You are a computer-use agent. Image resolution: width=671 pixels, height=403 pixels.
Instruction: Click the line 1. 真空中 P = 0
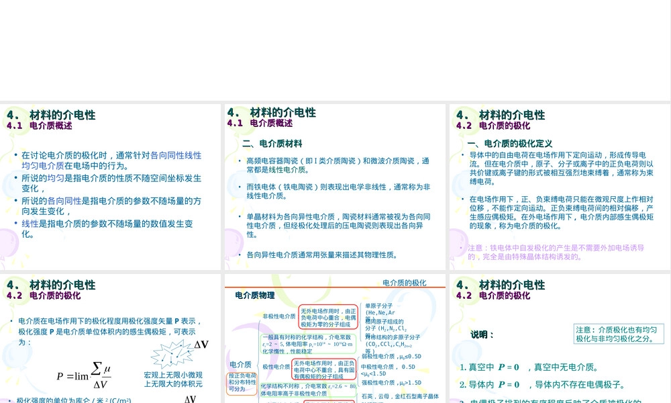[529, 367]
